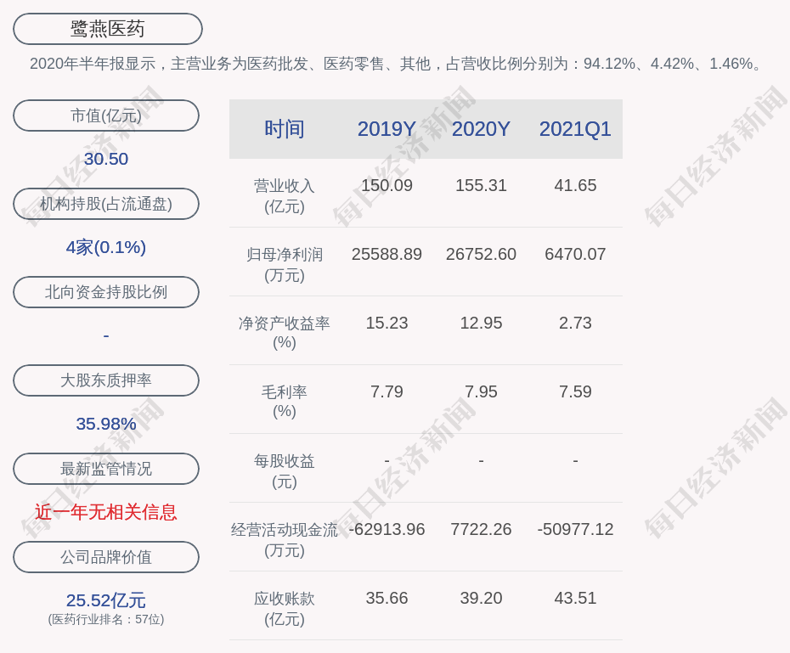Image resolution: width=790 pixels, height=653 pixels.
Task: Click the 净资产收益率(%) row label
Action: [285, 334]
